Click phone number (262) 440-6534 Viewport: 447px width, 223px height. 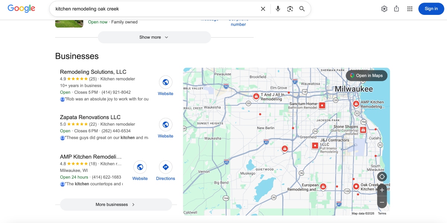tap(116, 131)
